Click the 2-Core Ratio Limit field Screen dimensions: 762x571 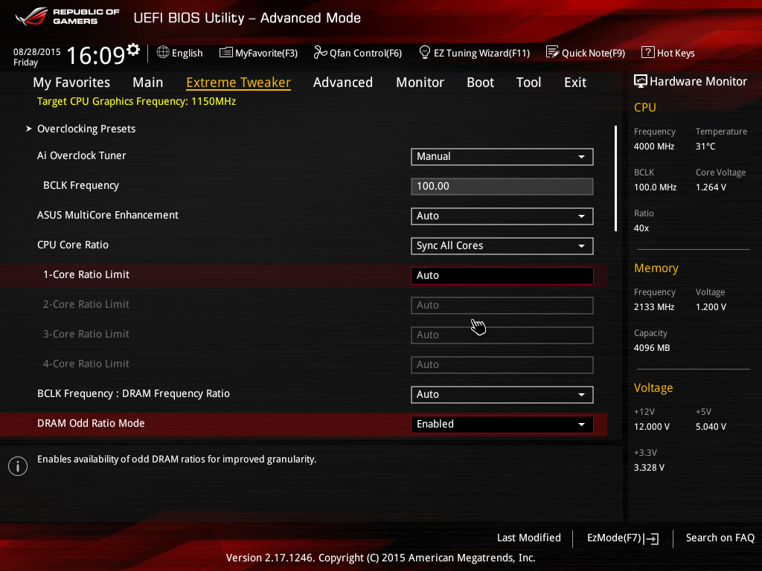click(502, 306)
